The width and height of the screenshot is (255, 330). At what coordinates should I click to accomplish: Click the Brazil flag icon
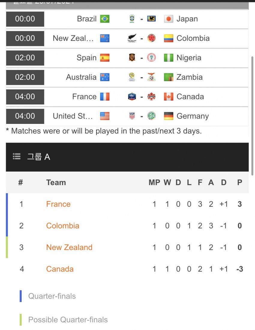click(105, 19)
